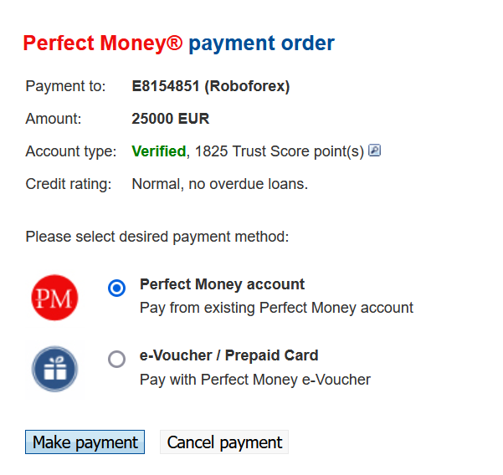Screen dimensions: 503x475
Task: Click Pay with Perfect Money e-Voucher text
Action: click(255, 380)
